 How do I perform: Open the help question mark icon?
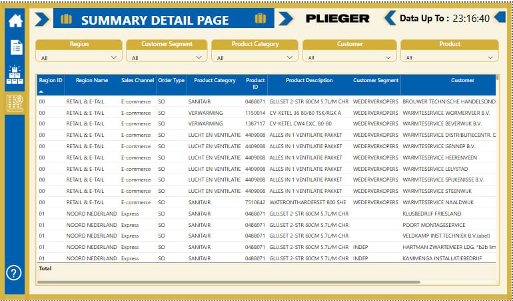point(14,272)
